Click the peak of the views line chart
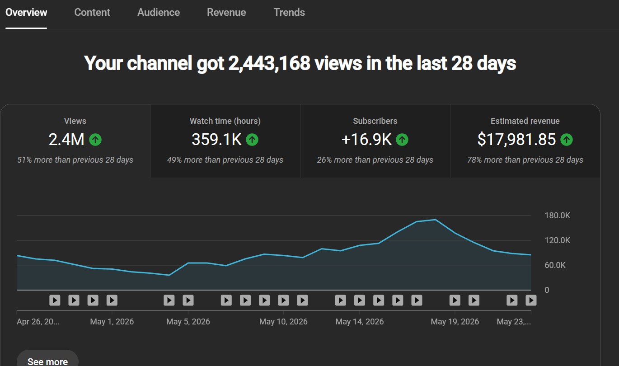 (435, 220)
